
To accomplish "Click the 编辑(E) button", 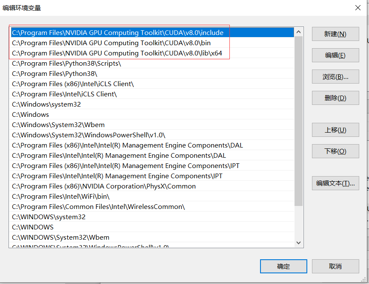I will 335,55.
